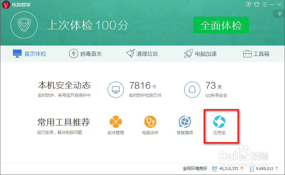285x175 pixels.
Task: Close the 电脑管家 window
Action: (x=280, y=4)
